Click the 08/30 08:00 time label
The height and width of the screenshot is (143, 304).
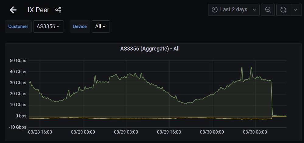coord(255,132)
